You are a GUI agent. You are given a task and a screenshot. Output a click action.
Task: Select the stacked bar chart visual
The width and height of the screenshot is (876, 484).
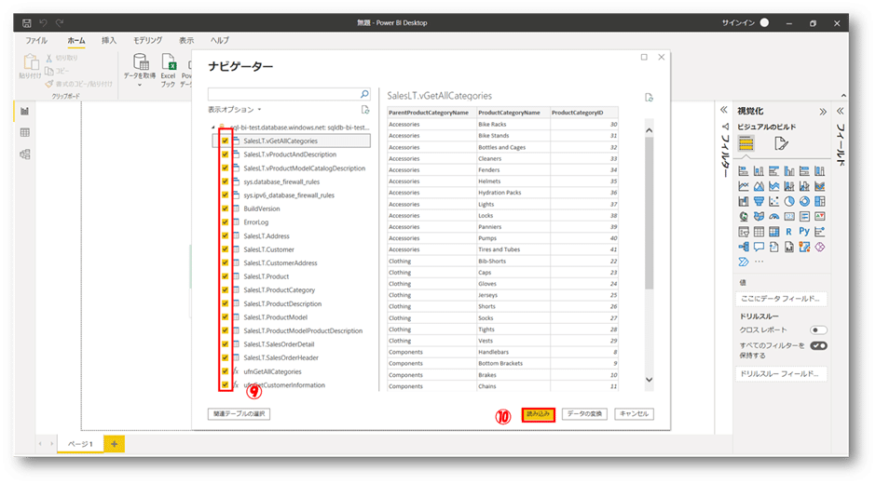(x=744, y=171)
